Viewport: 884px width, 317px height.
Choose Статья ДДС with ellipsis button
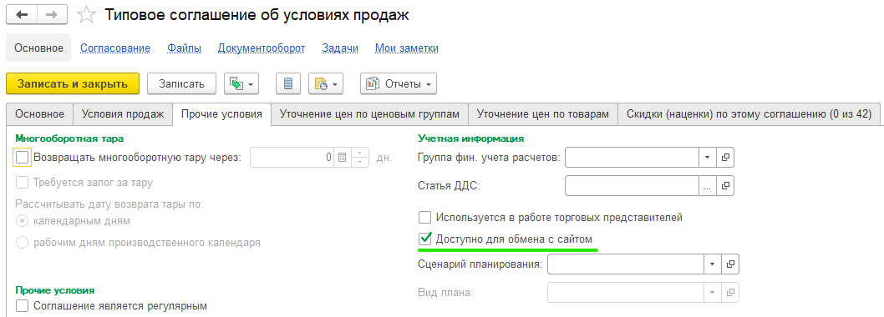(x=708, y=185)
